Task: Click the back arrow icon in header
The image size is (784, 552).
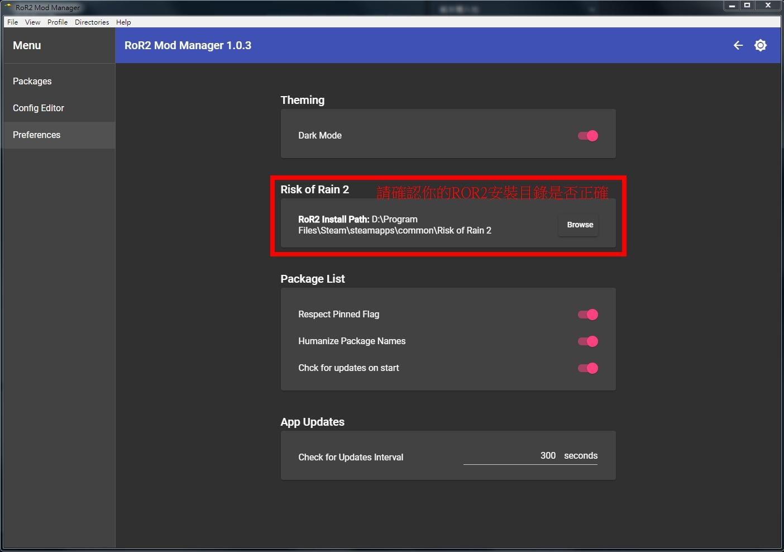Action: coord(738,45)
